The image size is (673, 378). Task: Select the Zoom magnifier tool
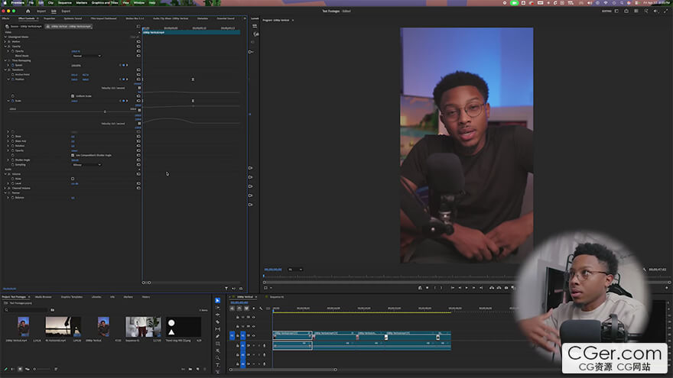tap(218, 357)
